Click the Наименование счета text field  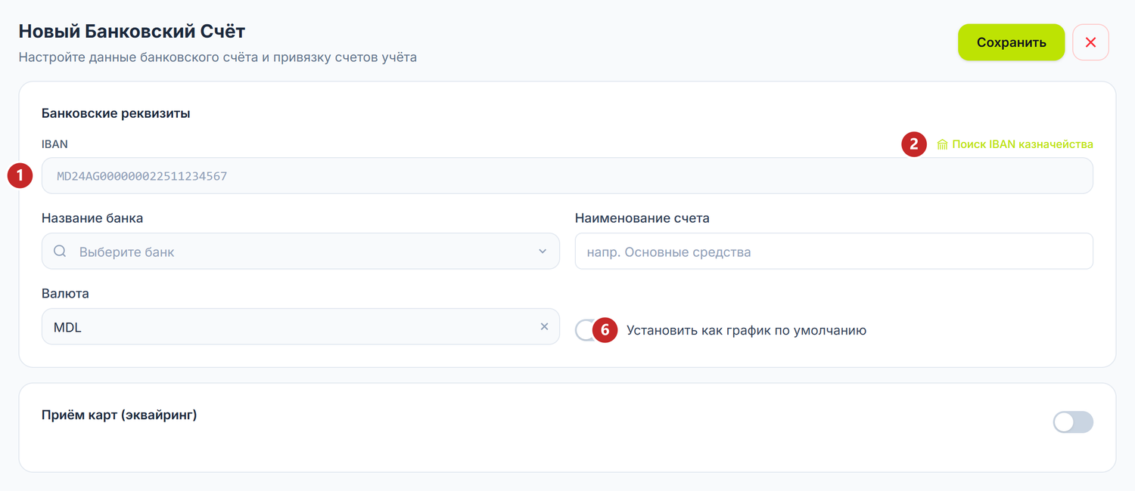tap(834, 251)
